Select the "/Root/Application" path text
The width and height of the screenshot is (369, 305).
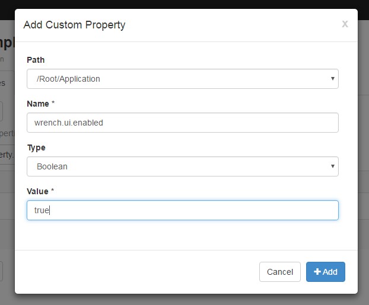tap(68, 79)
